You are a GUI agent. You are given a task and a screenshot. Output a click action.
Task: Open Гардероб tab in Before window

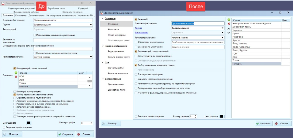pyautogui.click(x=83, y=8)
